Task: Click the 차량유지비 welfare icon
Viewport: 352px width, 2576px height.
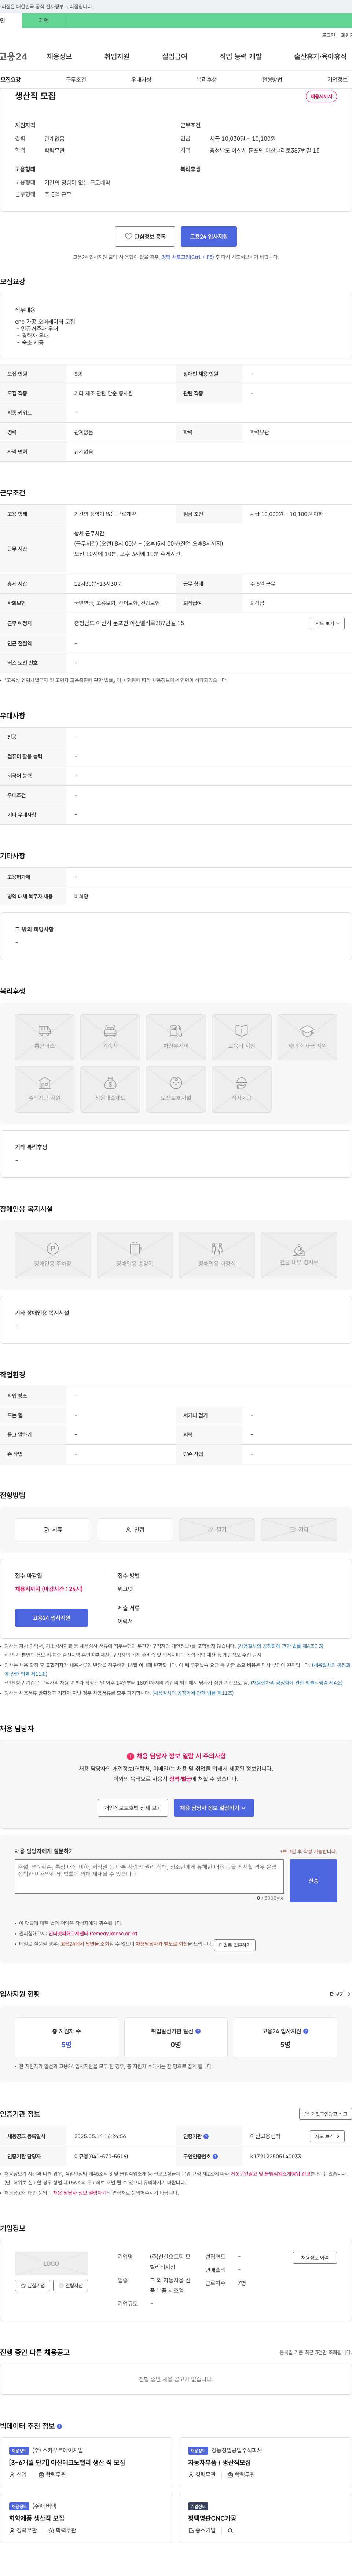Action: tap(176, 1037)
